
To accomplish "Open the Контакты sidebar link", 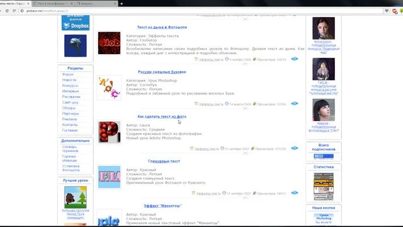I will (x=70, y=125).
